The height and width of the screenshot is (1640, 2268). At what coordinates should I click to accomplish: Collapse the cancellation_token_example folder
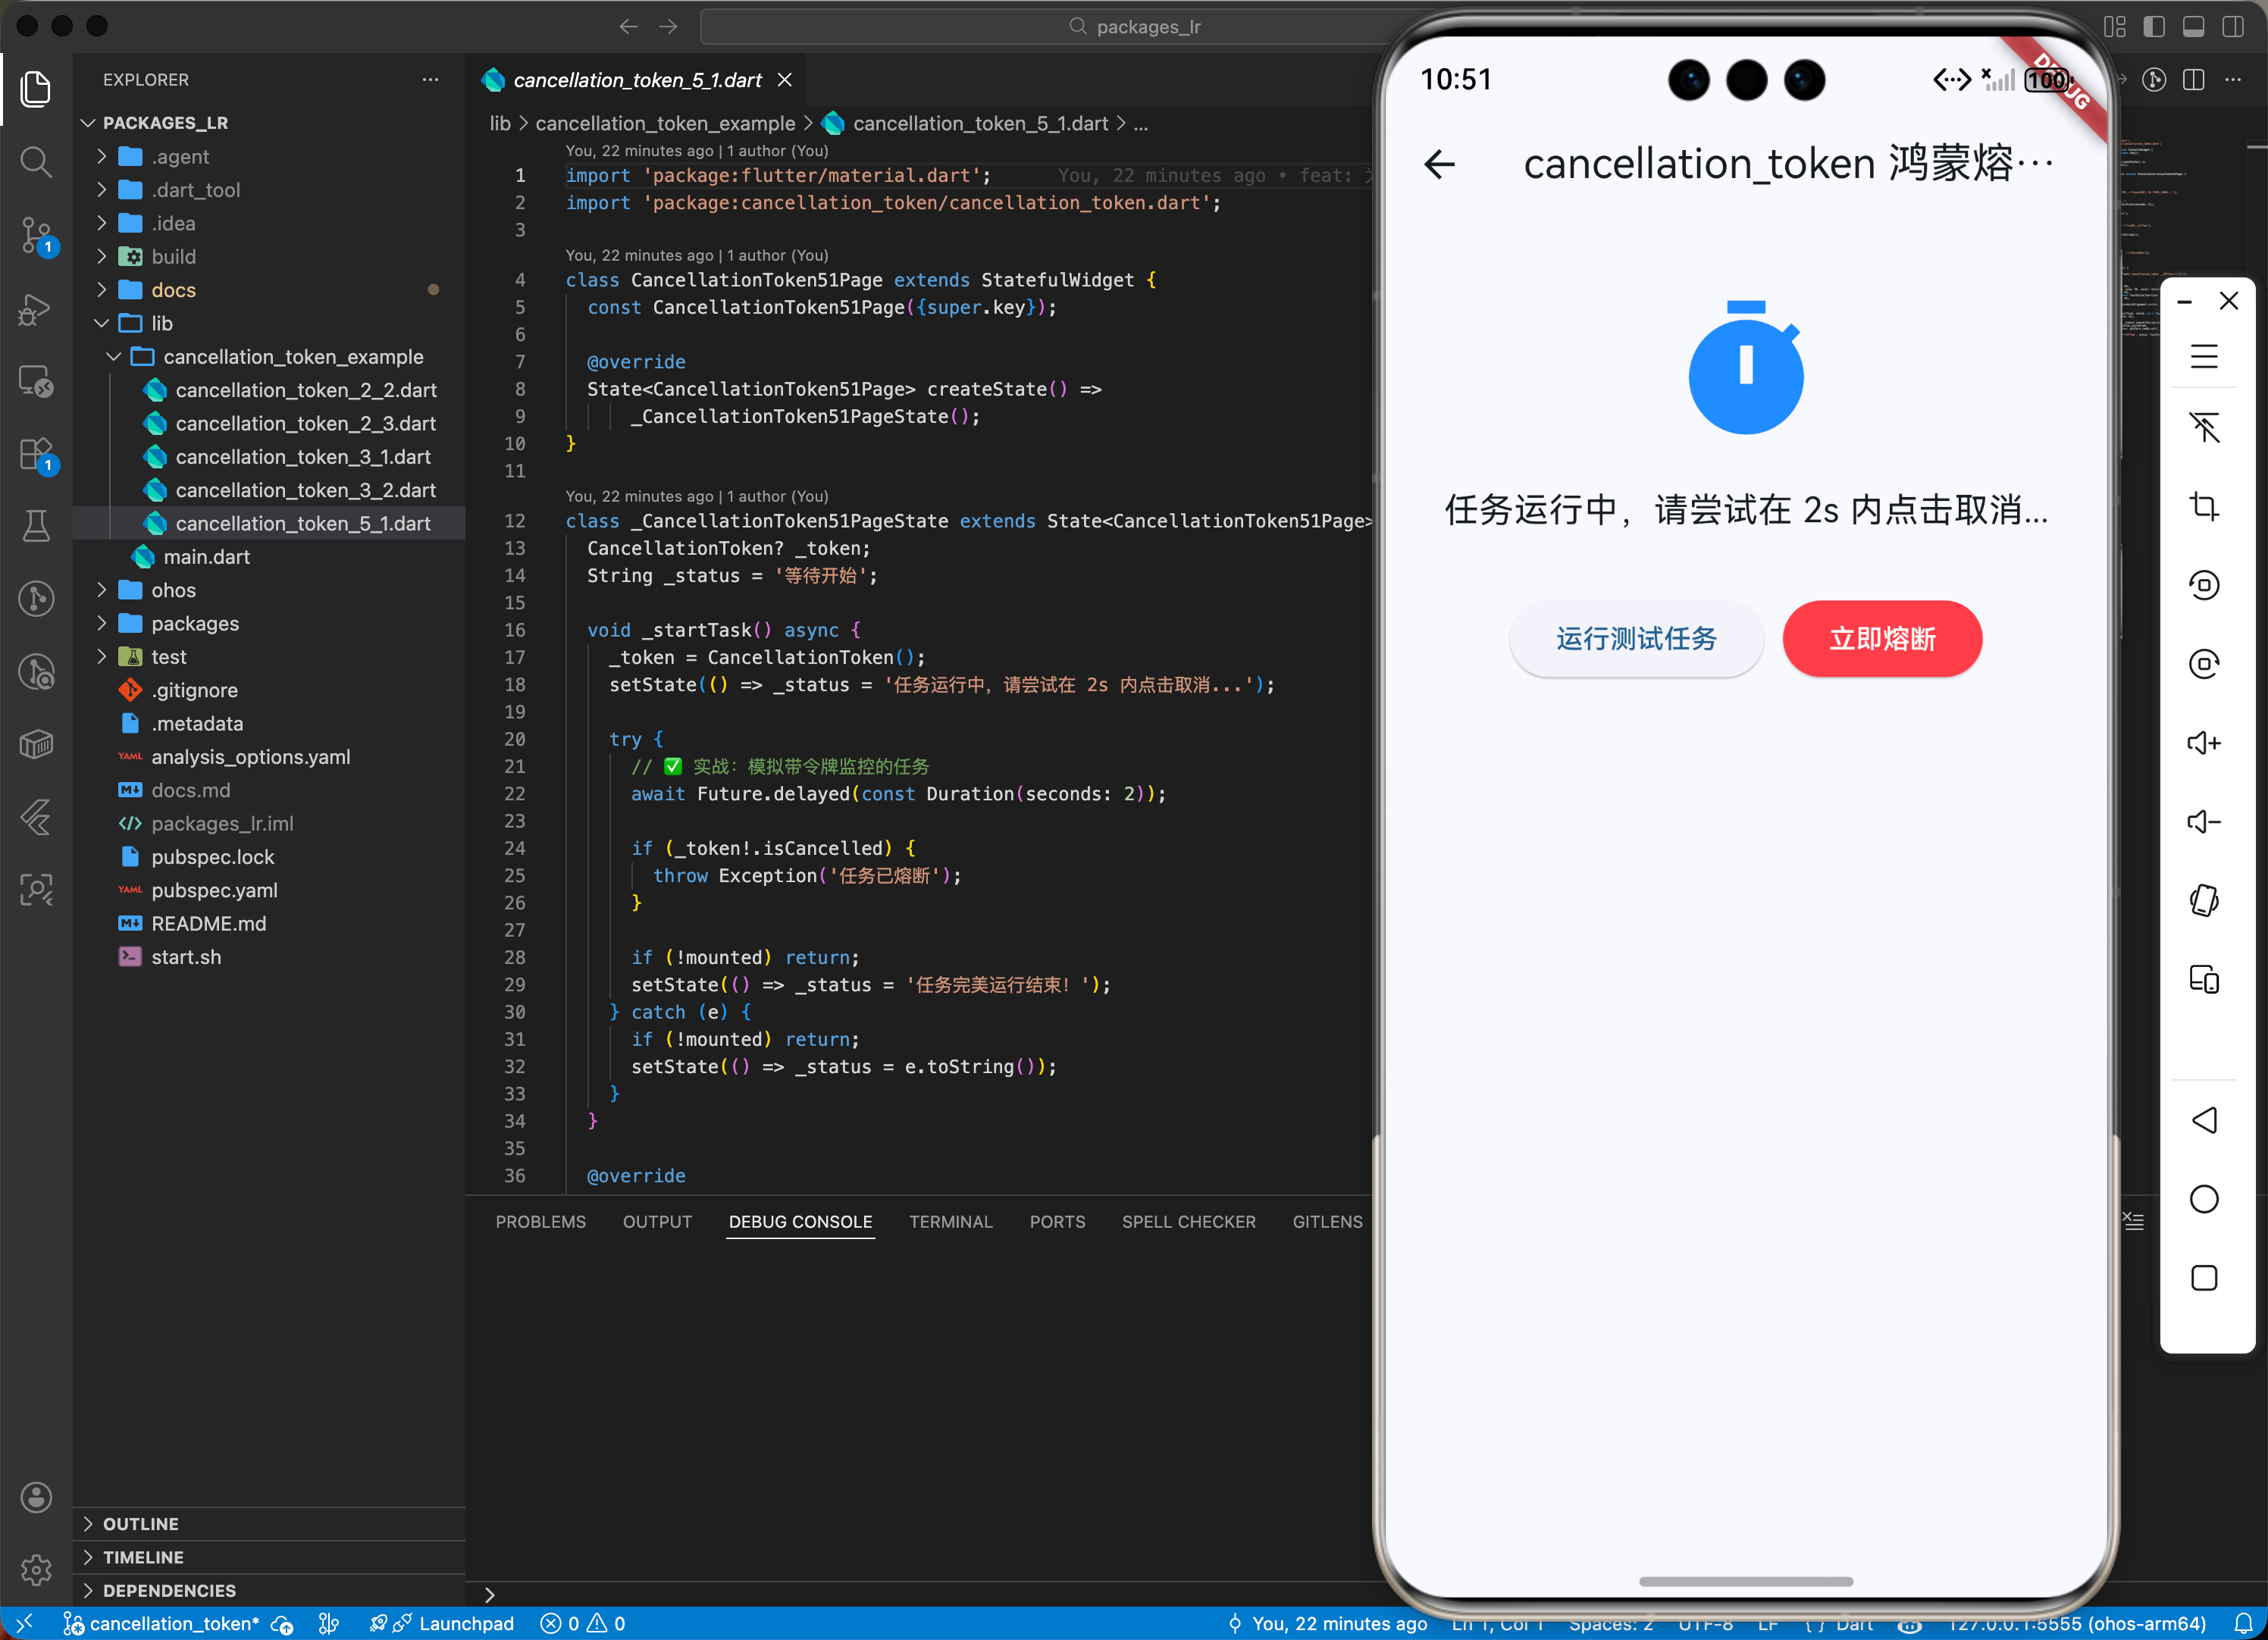click(x=293, y=357)
